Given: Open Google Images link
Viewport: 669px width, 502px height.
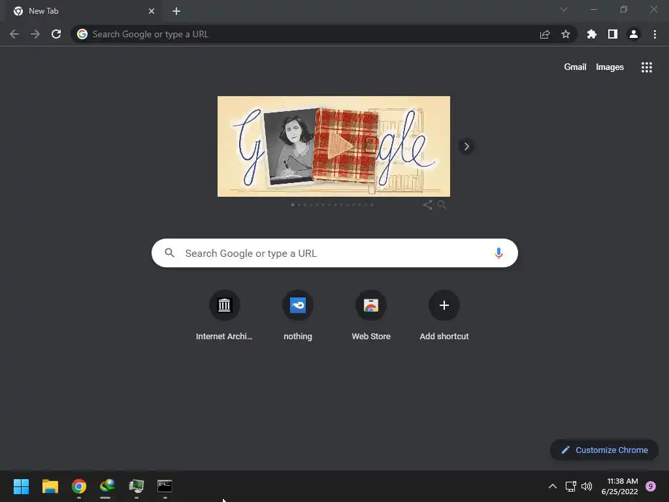Looking at the screenshot, I should click(610, 67).
